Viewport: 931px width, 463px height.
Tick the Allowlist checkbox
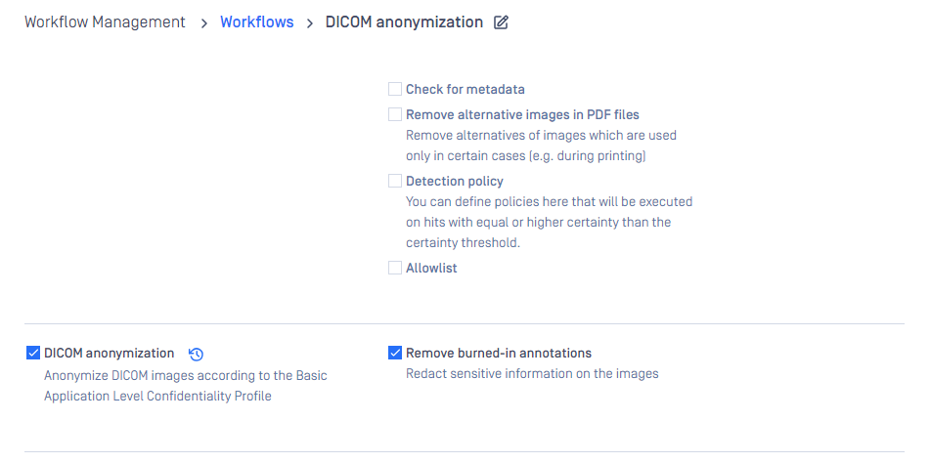395,268
